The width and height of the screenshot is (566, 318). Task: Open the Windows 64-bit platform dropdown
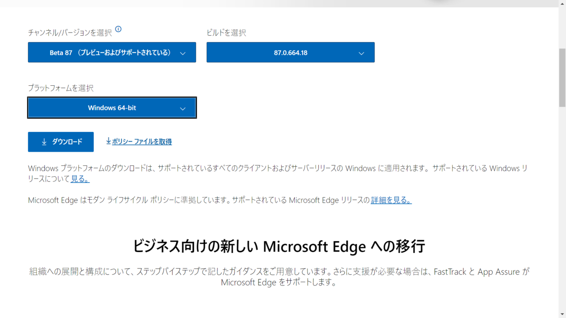tap(112, 108)
